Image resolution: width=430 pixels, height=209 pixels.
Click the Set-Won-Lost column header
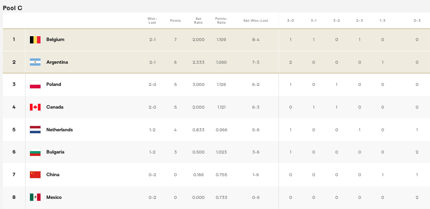click(255, 21)
